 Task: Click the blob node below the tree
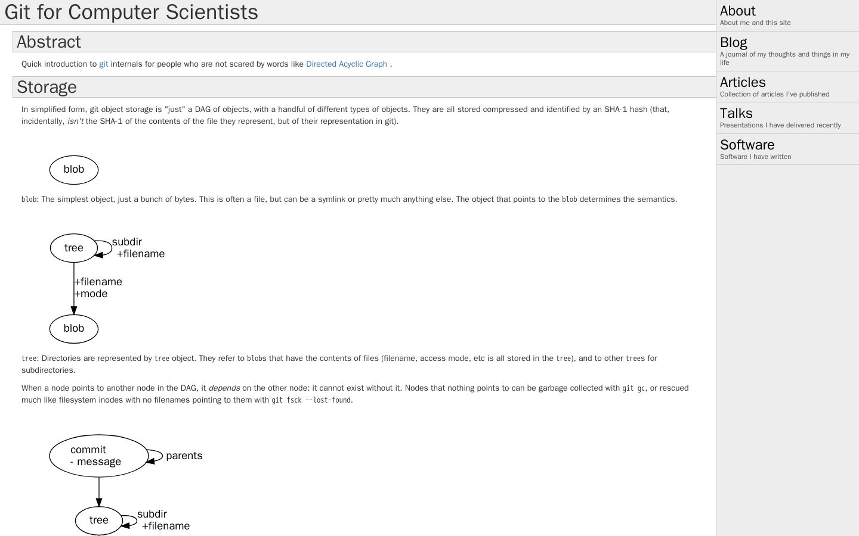click(x=74, y=329)
